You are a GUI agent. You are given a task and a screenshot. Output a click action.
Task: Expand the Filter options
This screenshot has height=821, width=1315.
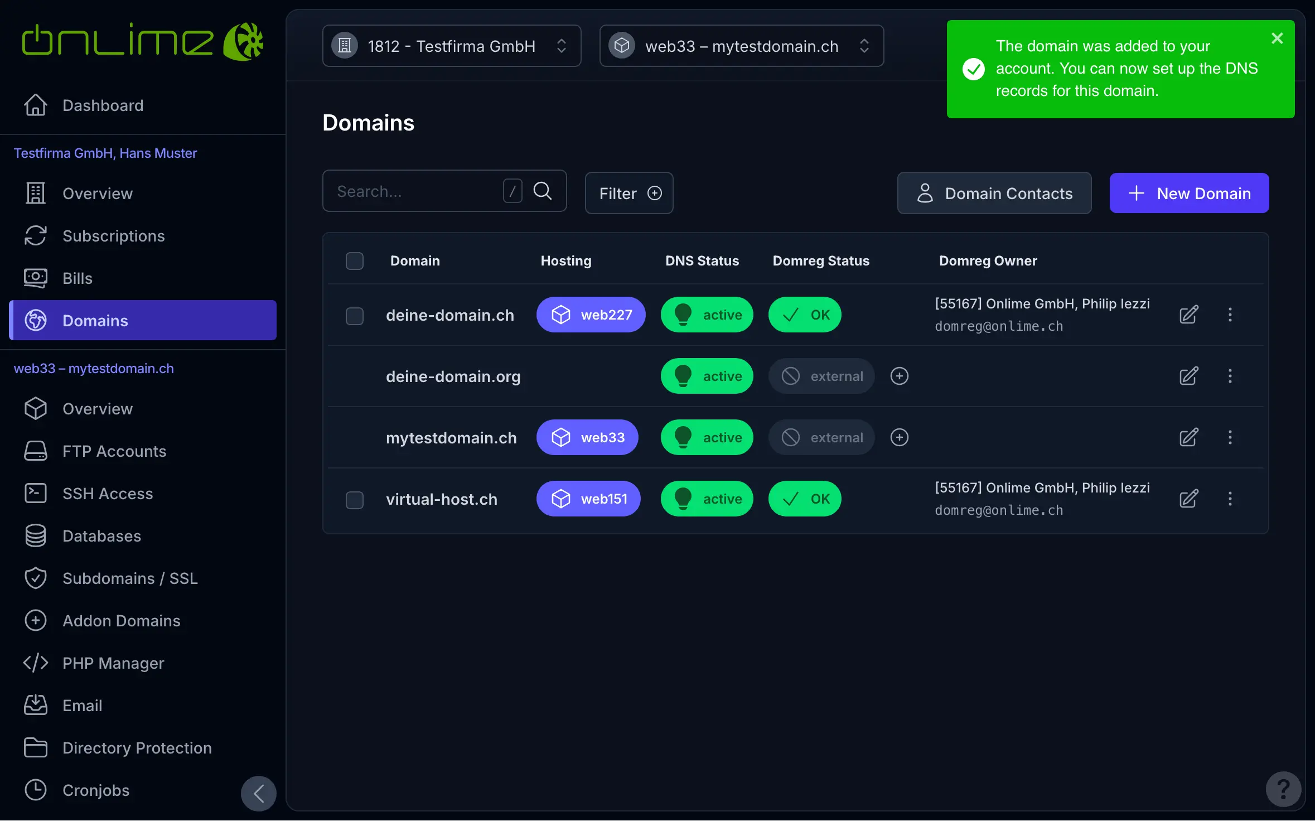629,193
